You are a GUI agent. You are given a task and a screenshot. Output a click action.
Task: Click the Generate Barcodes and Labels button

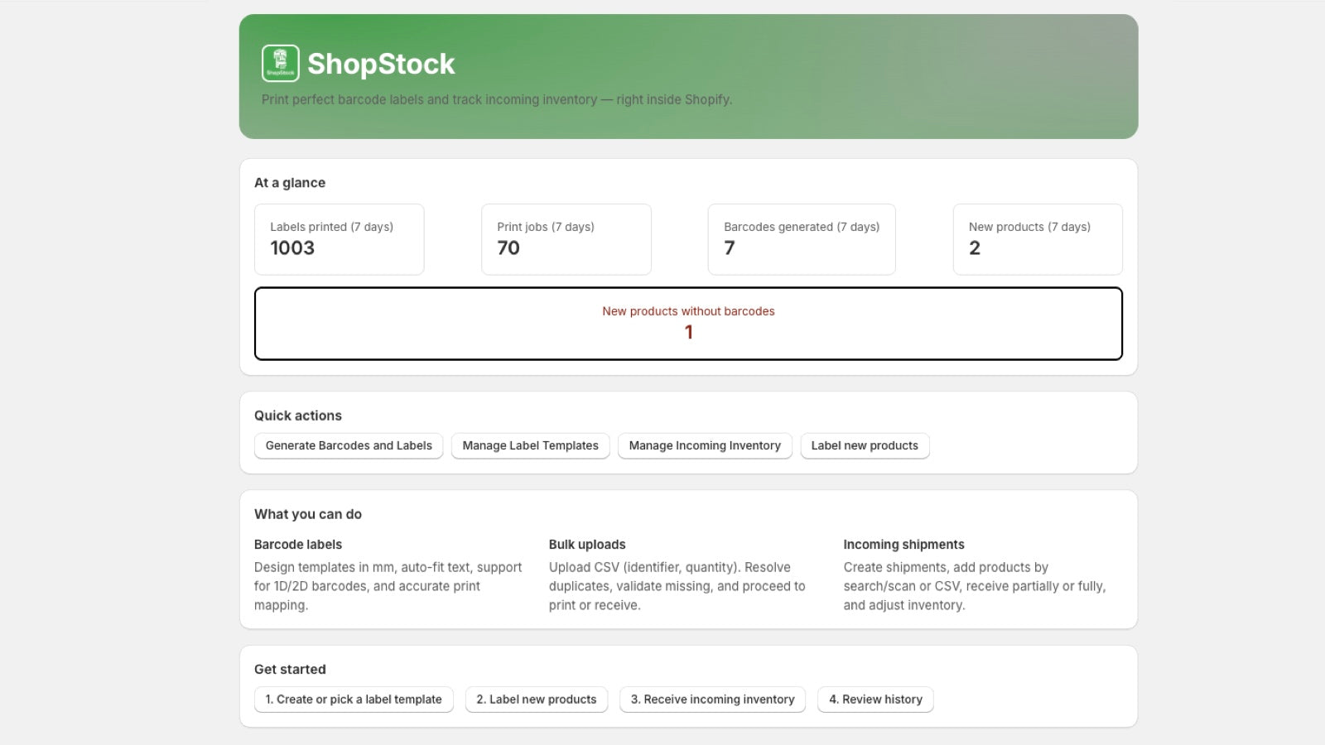click(349, 445)
